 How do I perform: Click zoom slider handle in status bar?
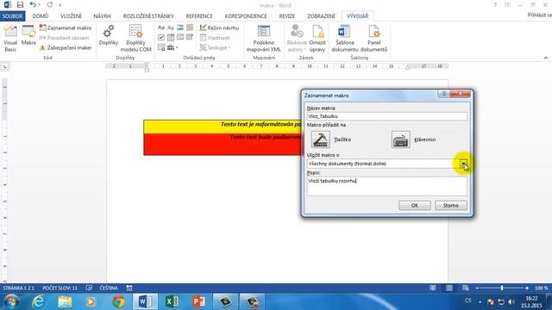coord(502,288)
